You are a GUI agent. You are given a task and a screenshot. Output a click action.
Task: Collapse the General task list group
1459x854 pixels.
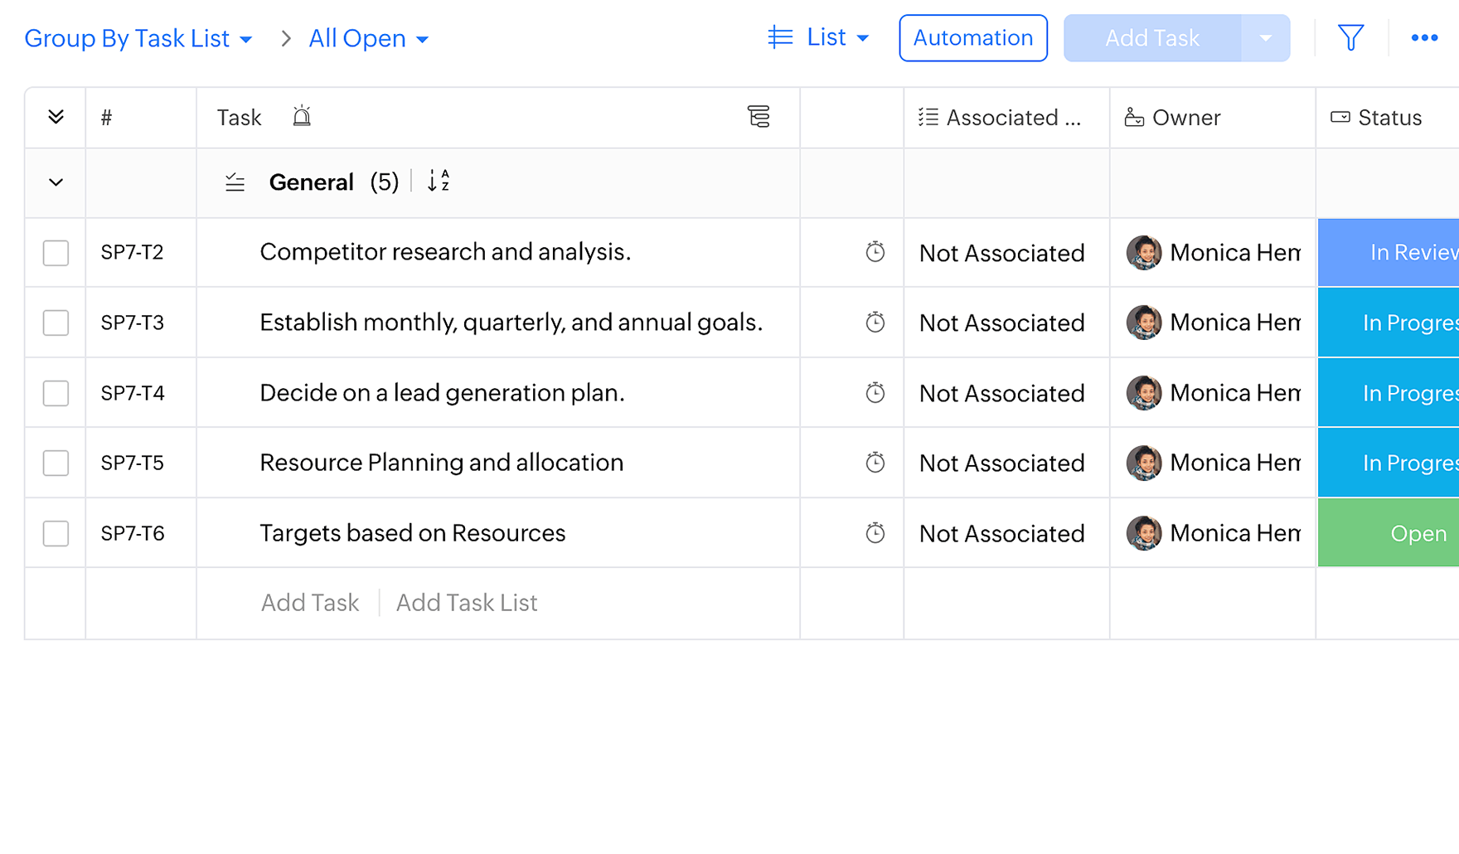pos(56,182)
